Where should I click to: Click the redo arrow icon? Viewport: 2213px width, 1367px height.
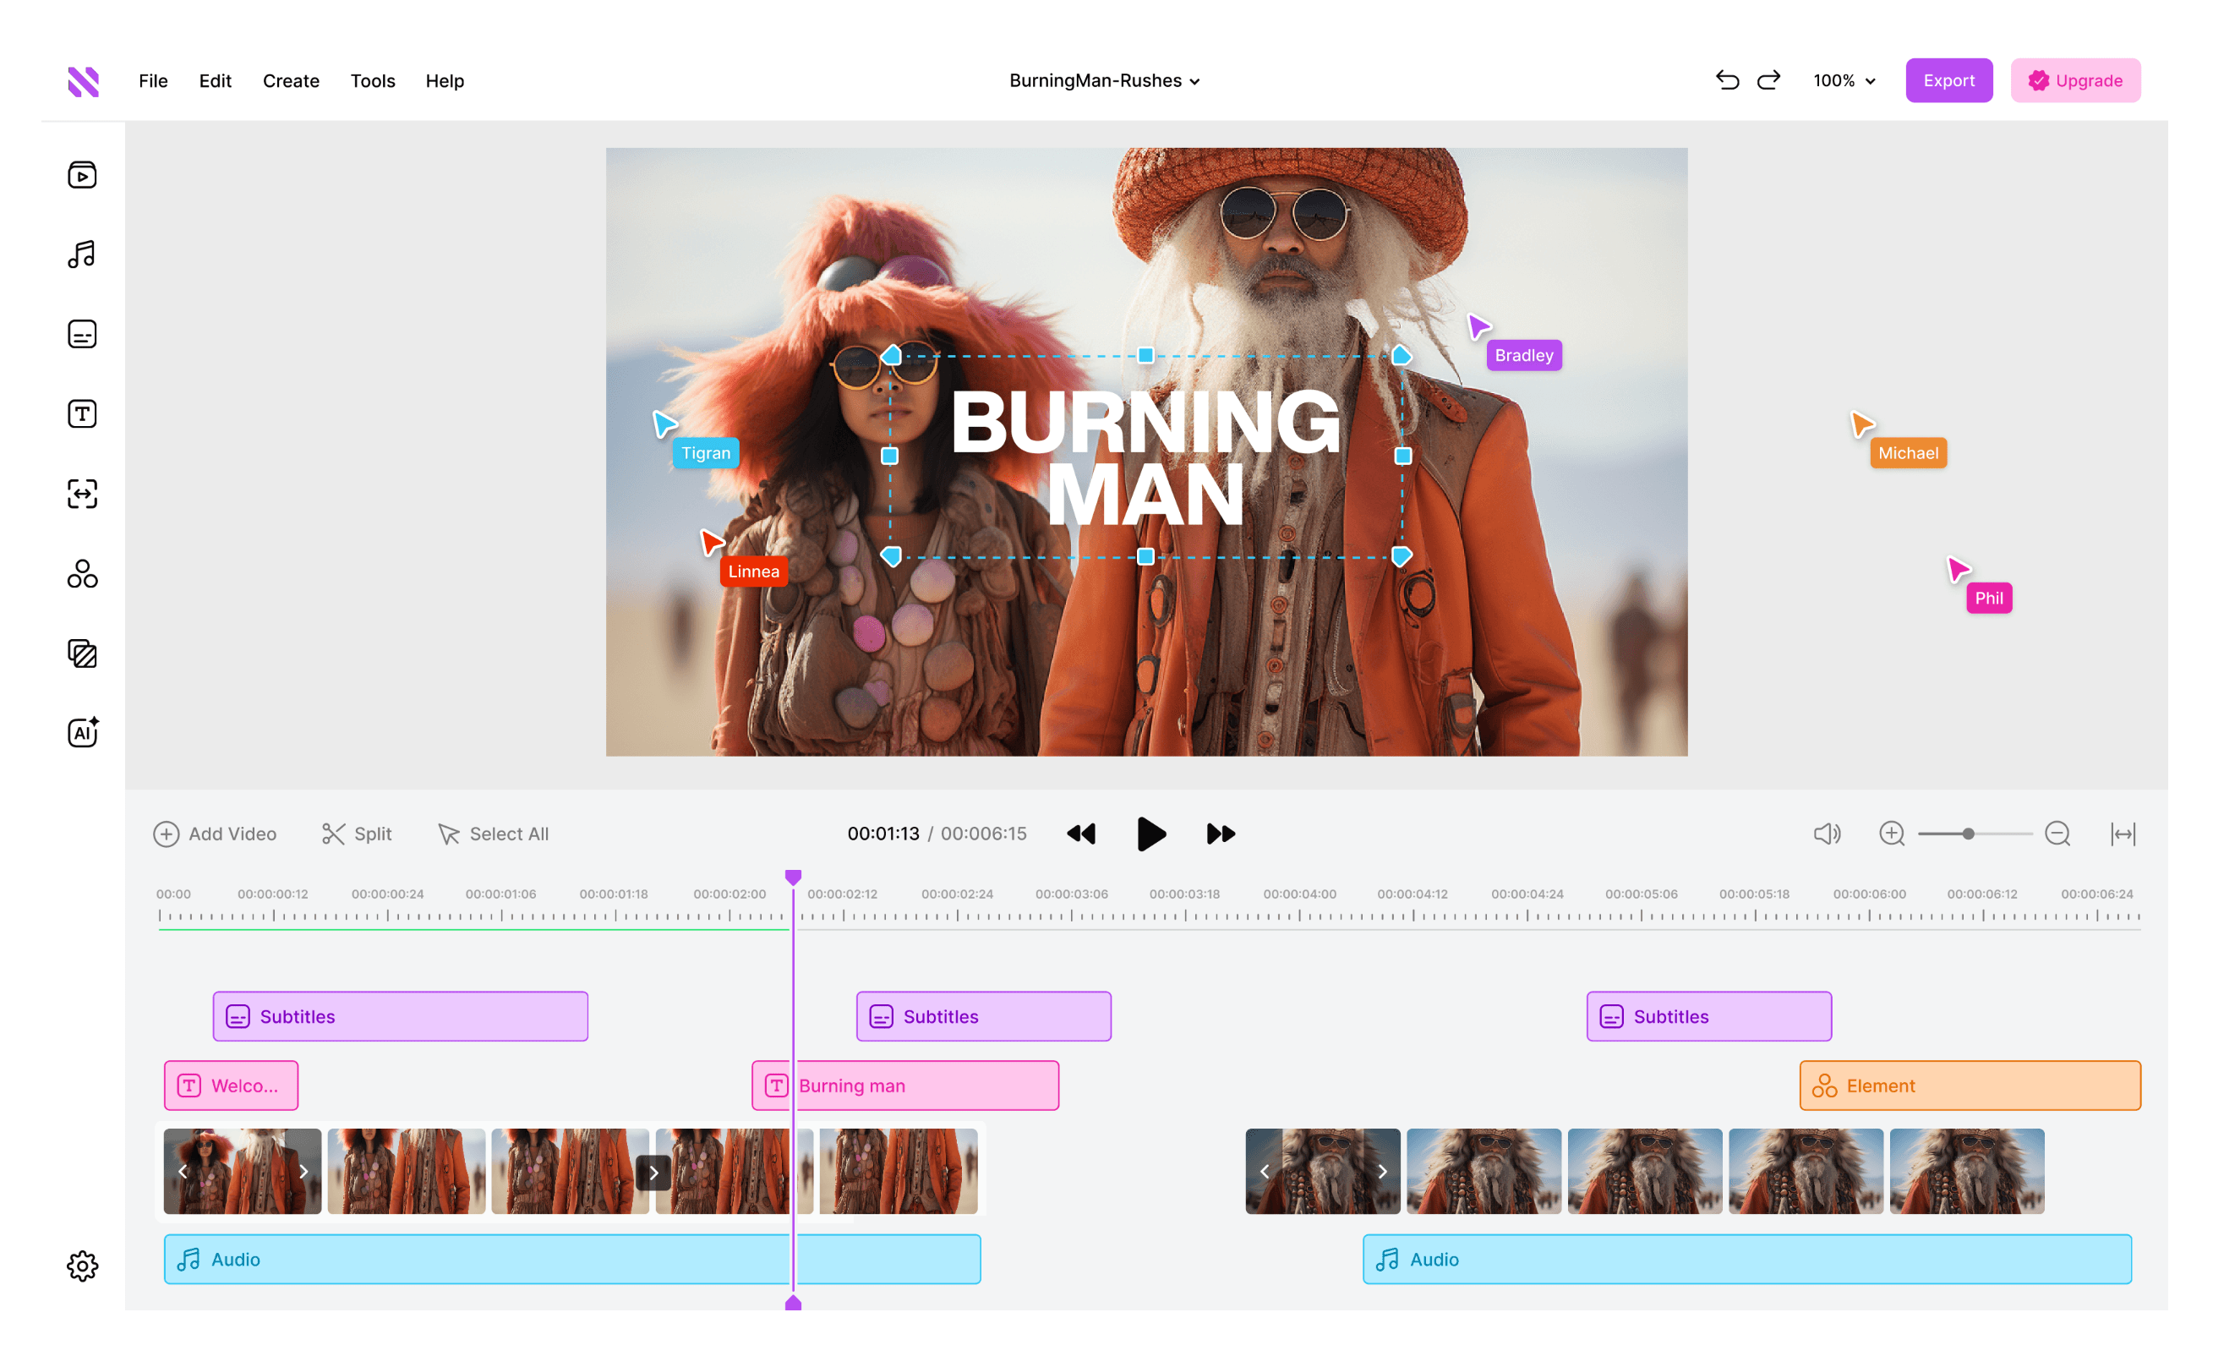(x=1768, y=80)
